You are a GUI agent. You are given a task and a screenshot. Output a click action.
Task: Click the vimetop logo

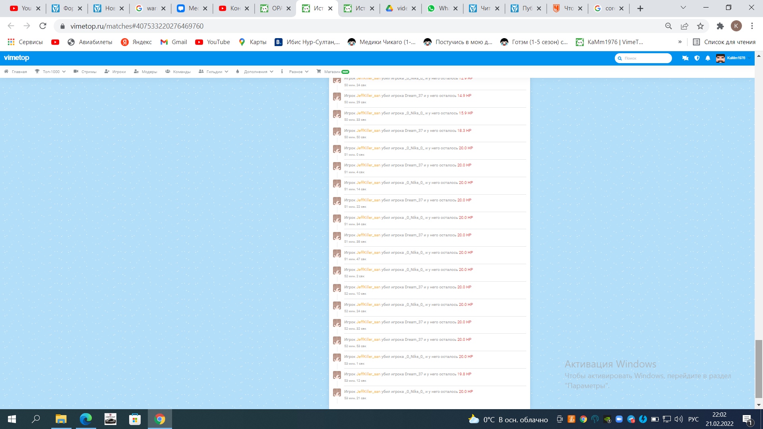16,58
